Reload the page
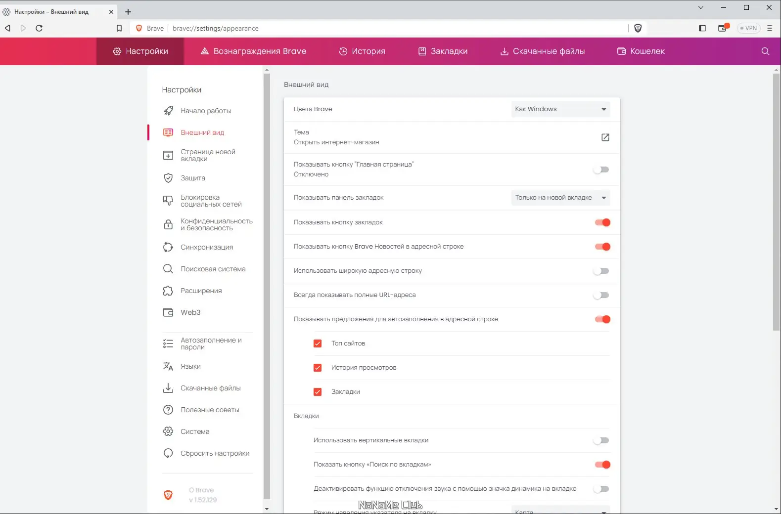The width and height of the screenshot is (781, 514). point(39,28)
